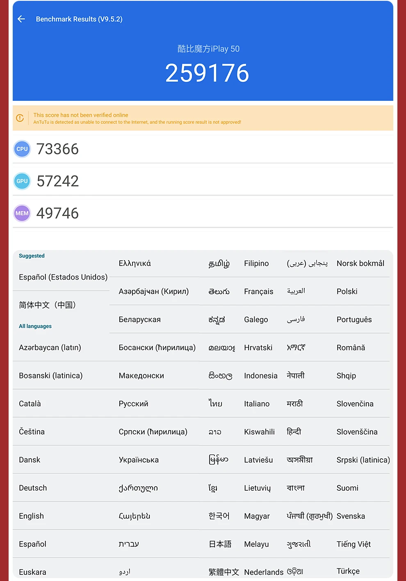Select Ελληνικά language
Screen dimensions: 406x581
click(135, 264)
